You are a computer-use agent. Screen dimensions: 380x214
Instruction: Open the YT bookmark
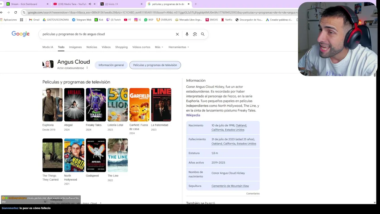pos(127,20)
